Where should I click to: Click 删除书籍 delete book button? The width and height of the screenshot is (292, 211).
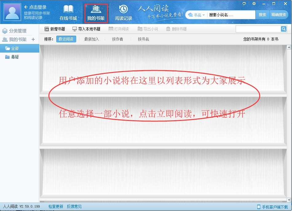pos(176,29)
